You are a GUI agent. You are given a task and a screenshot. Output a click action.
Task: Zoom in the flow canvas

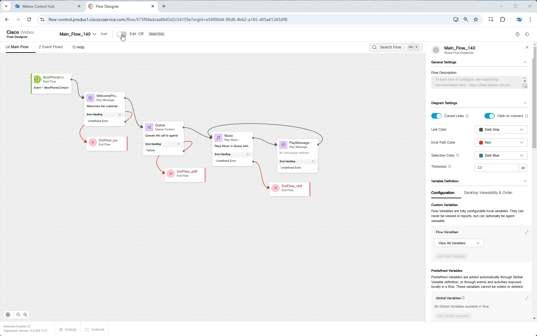[x=25, y=315]
